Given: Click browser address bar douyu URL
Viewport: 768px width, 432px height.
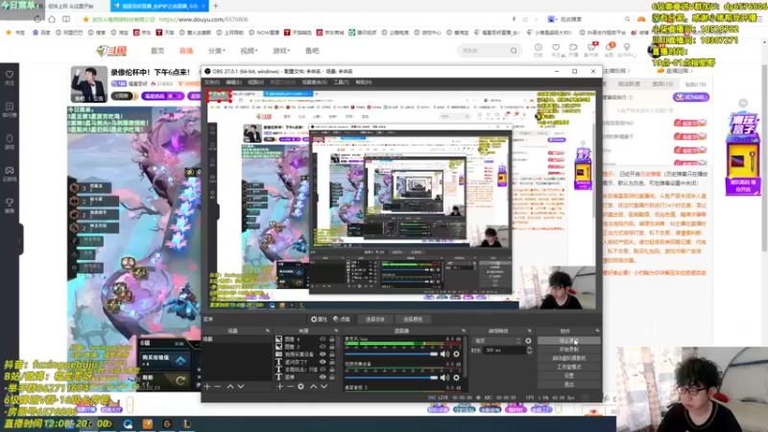Looking at the screenshot, I should [x=204, y=19].
